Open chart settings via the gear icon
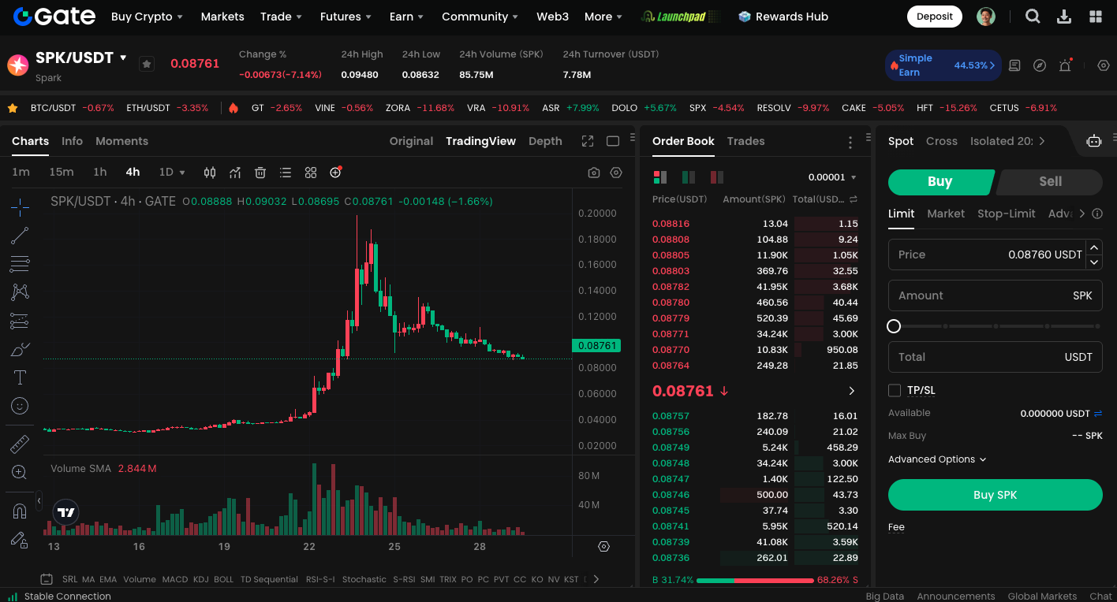The height and width of the screenshot is (602, 1117). (x=616, y=172)
